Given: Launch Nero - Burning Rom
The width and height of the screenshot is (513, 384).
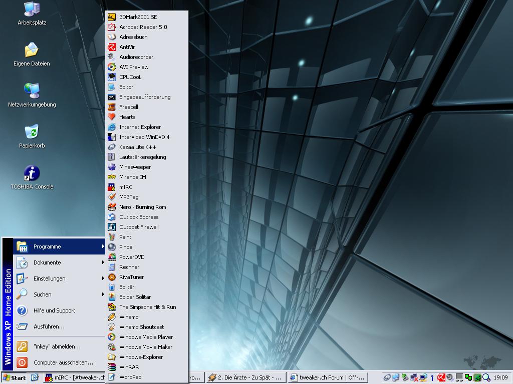Looking at the screenshot, I should click(142, 207).
